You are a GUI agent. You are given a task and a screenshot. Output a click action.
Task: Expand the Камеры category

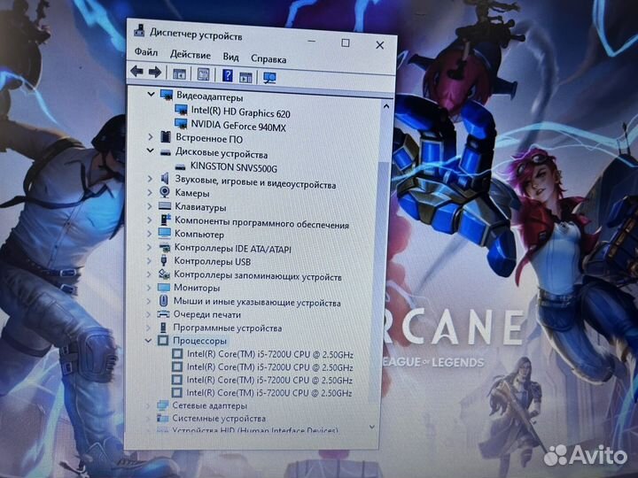pyautogui.click(x=150, y=192)
